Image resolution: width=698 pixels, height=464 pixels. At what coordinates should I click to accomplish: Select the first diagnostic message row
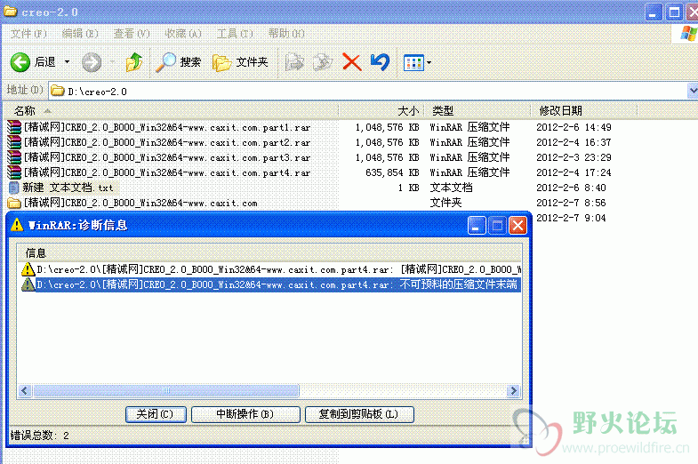[x=271, y=269]
